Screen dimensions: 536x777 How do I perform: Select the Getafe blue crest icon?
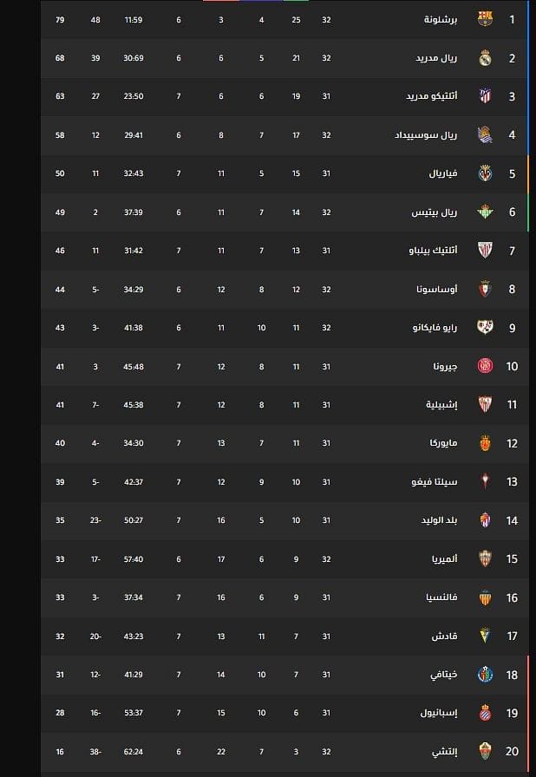click(x=486, y=674)
